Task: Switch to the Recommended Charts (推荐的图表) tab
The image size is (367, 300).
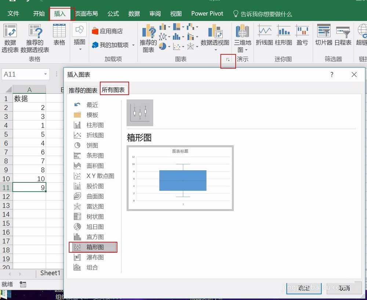Action: (x=83, y=90)
